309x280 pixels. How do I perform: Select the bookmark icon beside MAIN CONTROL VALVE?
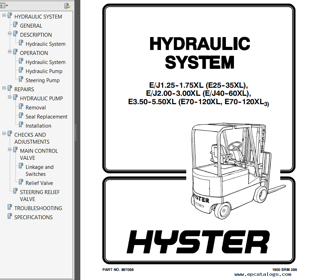(x=15, y=150)
